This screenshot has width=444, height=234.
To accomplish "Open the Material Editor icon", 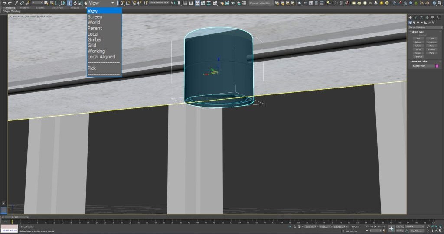I will (215, 3).
